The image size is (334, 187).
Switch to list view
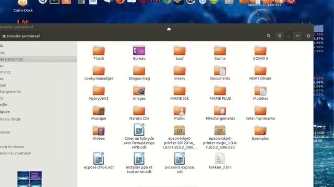point(280,36)
